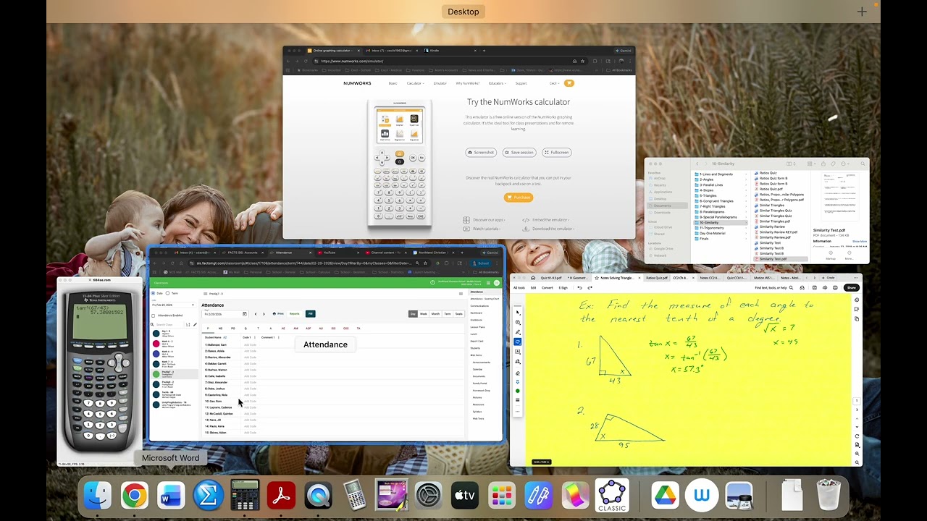Open the Trash in the Dock
927x521 pixels.
[x=829, y=496]
